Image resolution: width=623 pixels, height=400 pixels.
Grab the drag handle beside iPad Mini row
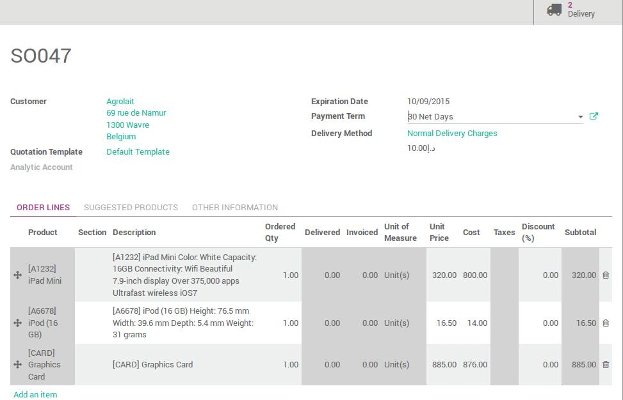17,275
